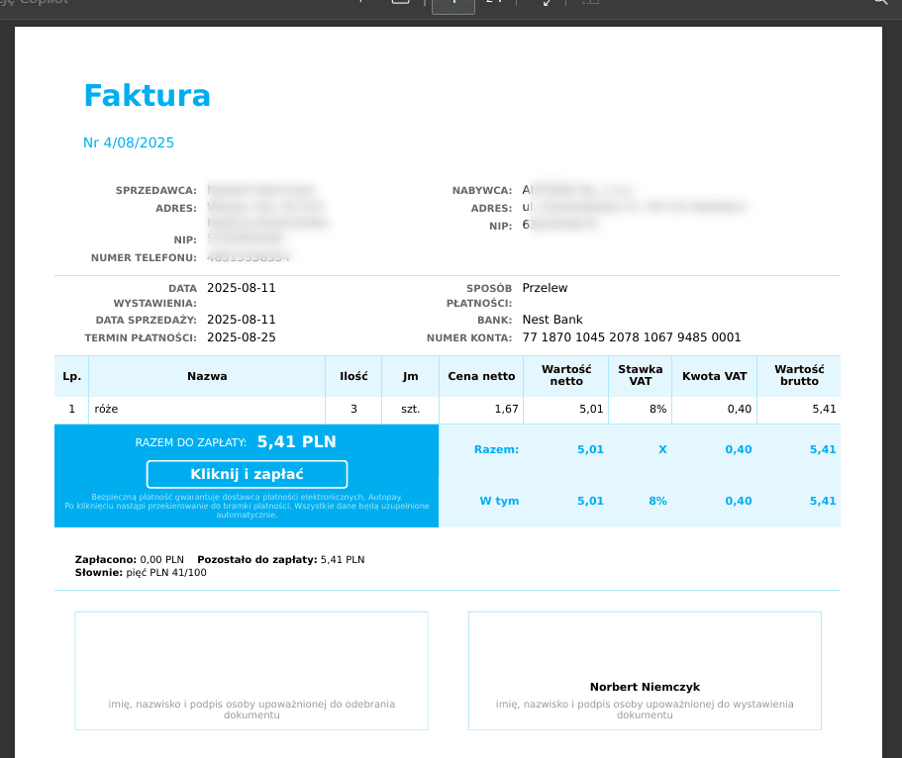The width and height of the screenshot is (902, 758).
Task: Click the "Nazwa" column header
Action: coord(207,376)
